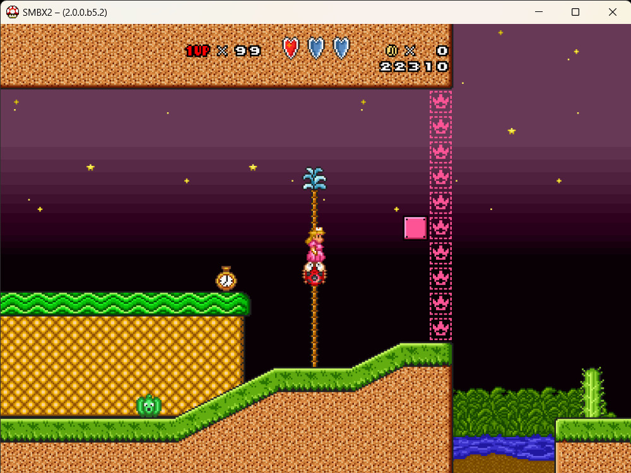
Task: Click the SMBX2 mushroom icon in title bar
Action: click(11, 11)
